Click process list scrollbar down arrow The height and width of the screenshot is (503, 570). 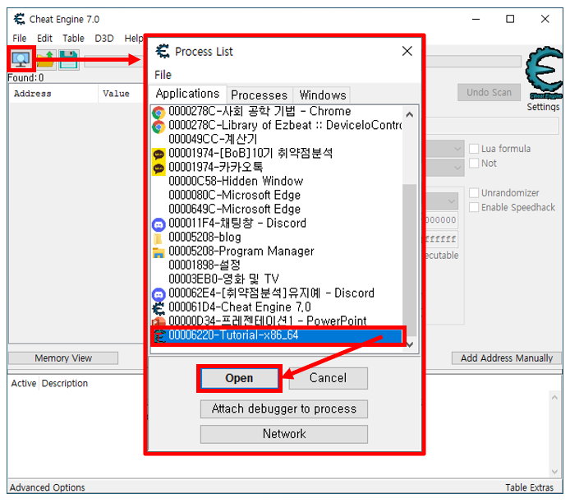[x=409, y=344]
